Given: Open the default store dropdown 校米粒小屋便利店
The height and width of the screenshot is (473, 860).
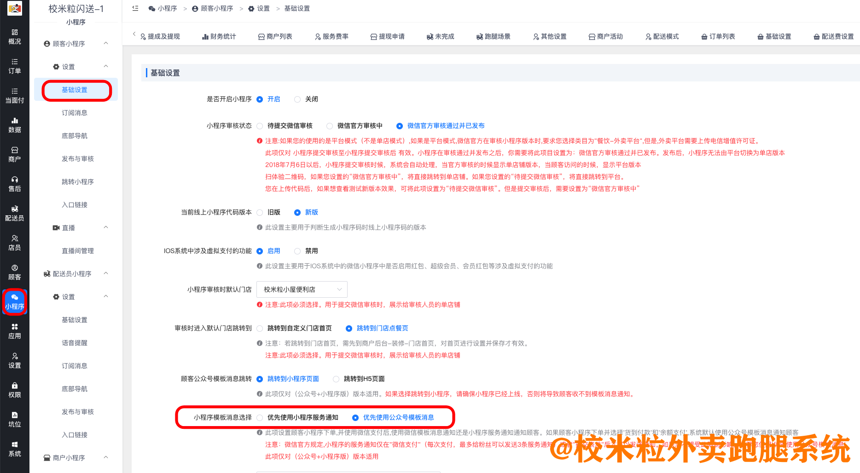Looking at the screenshot, I should [x=302, y=289].
